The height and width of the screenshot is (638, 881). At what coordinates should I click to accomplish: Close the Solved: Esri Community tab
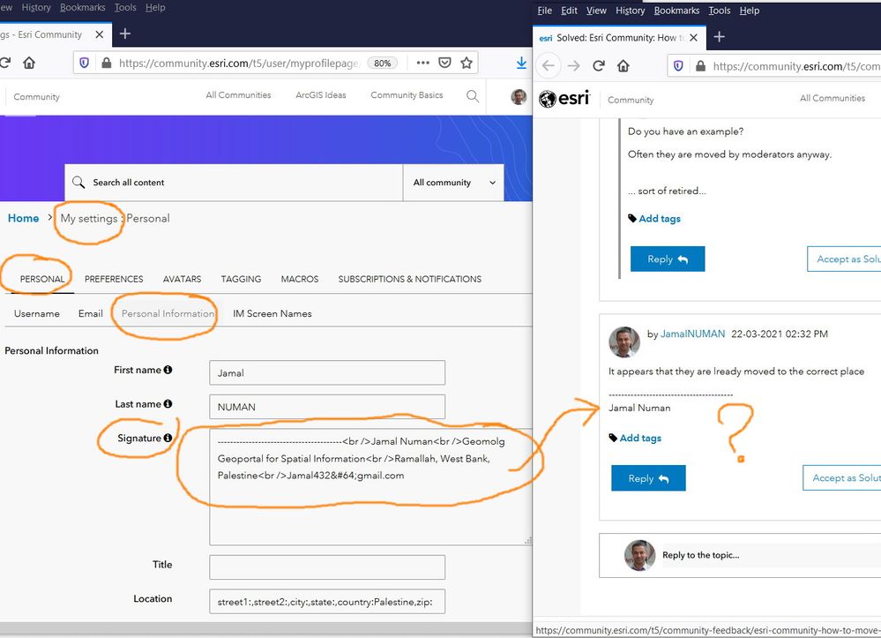(693, 38)
